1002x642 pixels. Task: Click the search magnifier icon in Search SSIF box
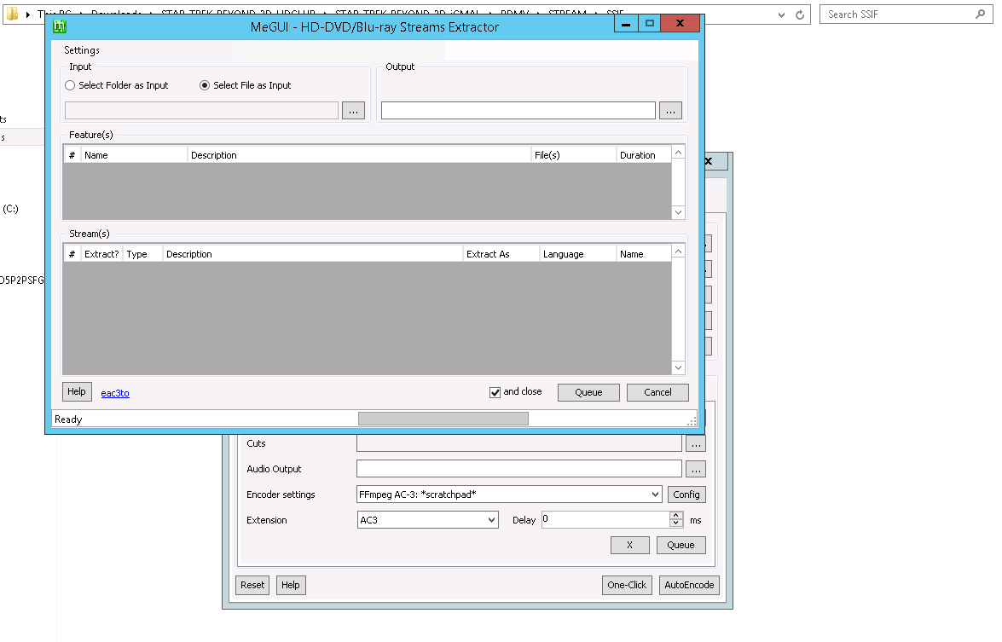tap(981, 14)
